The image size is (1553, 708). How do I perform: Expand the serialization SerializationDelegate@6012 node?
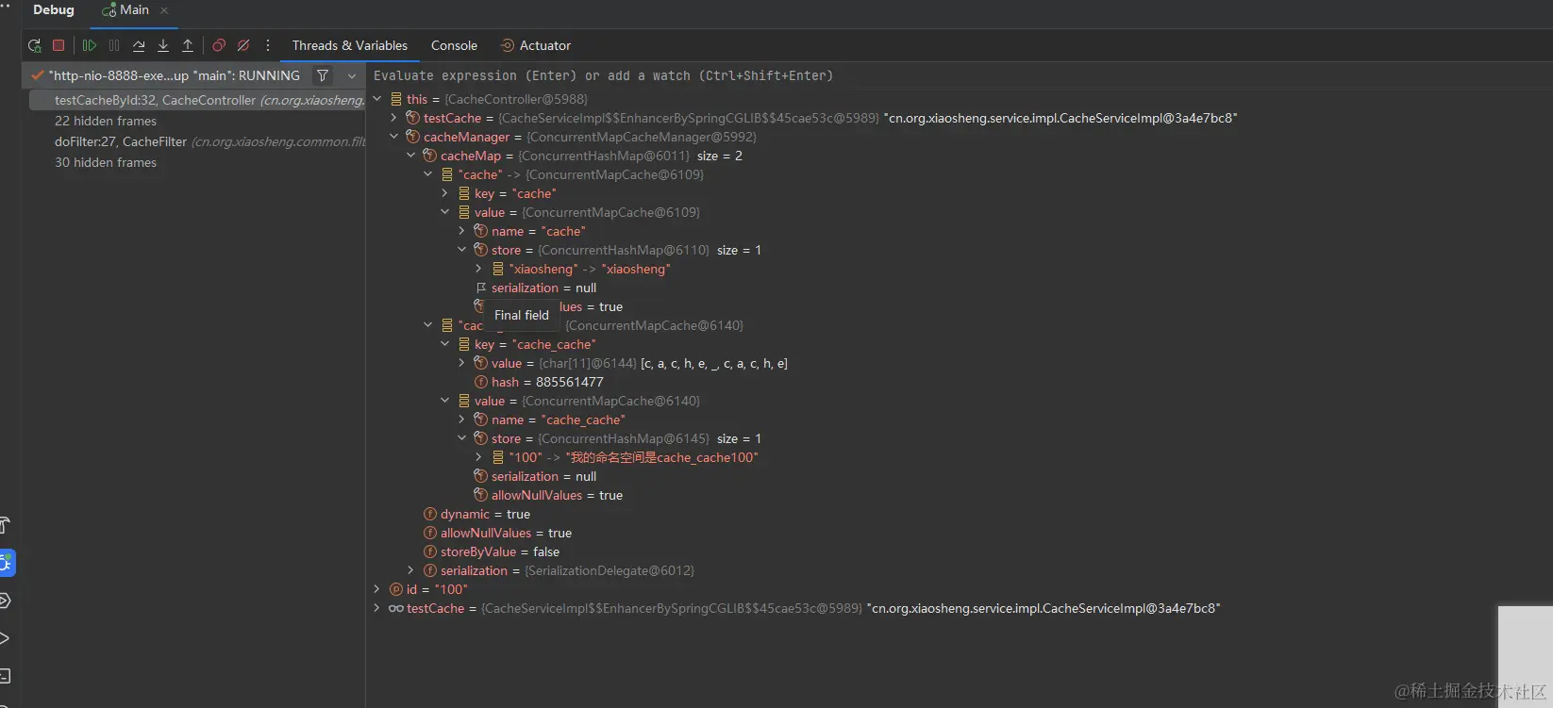tap(411, 570)
